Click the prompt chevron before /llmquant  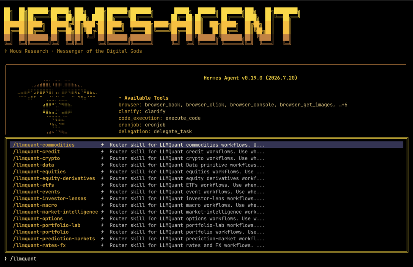[x=5, y=259]
